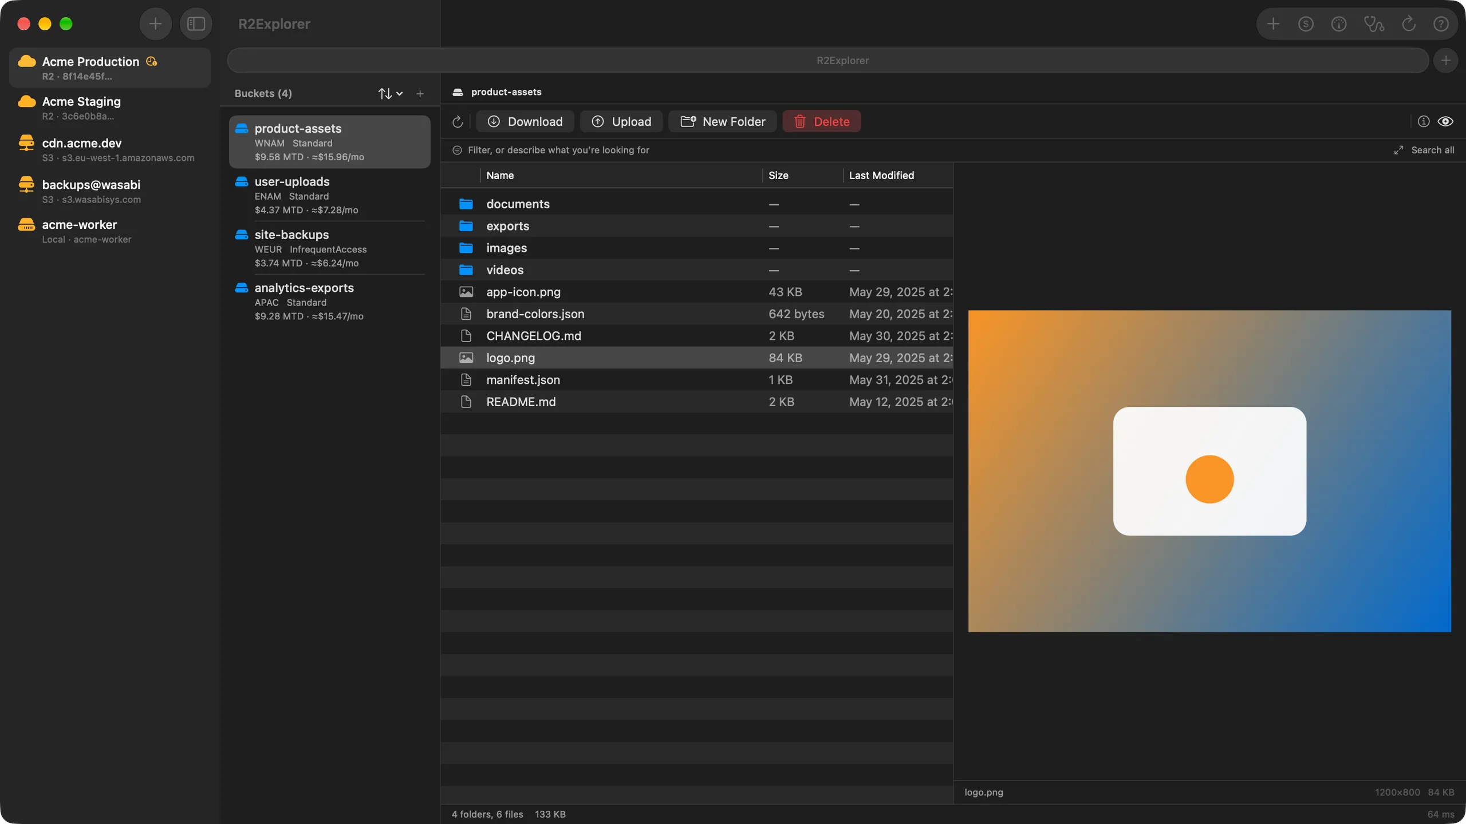Select the acme-worker local connection
This screenshot has width=1466, height=824.
click(x=110, y=231)
